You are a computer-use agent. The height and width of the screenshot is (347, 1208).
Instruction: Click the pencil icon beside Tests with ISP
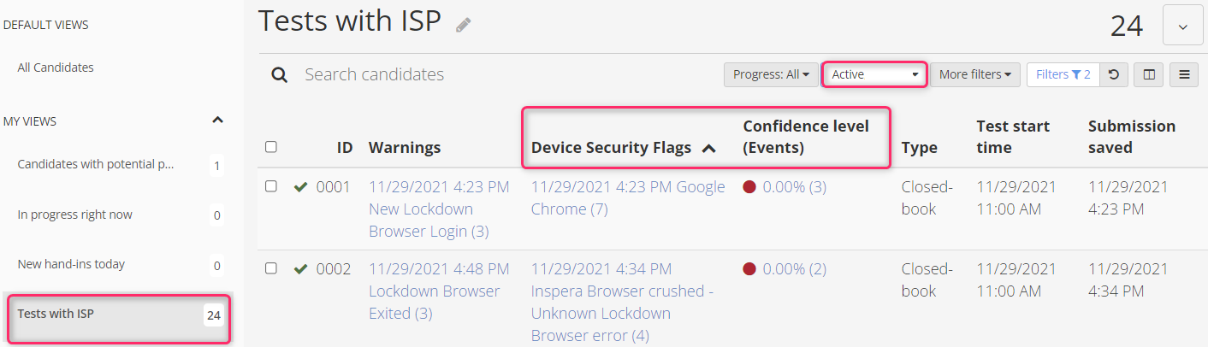(x=463, y=25)
